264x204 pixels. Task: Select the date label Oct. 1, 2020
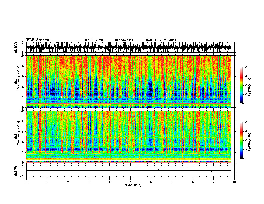(x=93, y=40)
